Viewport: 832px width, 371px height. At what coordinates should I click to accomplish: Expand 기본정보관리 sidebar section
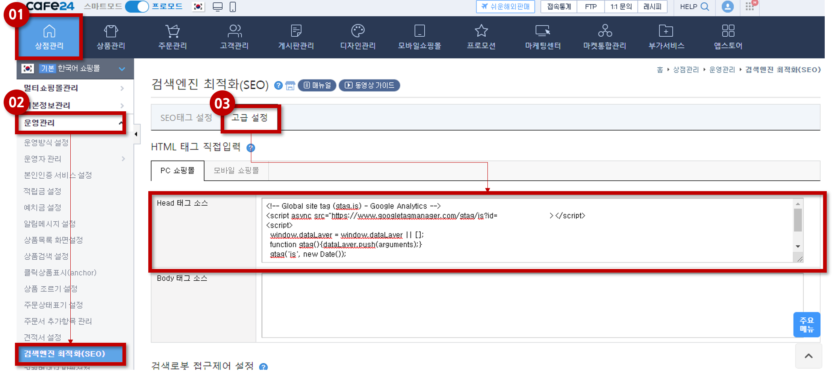74,105
